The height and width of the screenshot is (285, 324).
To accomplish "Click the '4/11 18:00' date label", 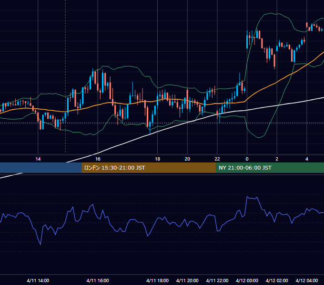I will 157,280.
